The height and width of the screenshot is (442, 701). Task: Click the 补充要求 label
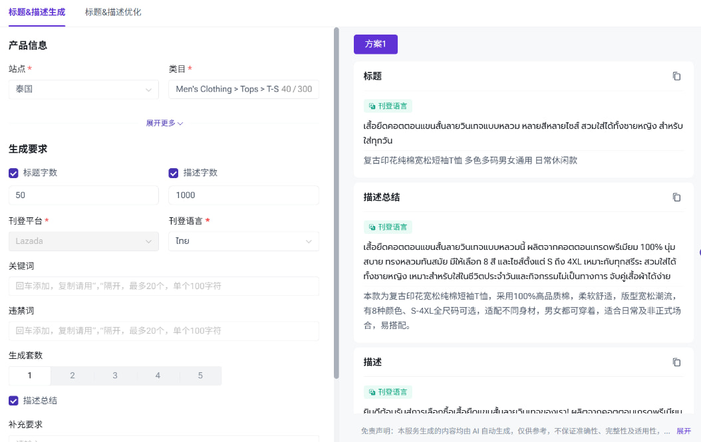(25, 425)
